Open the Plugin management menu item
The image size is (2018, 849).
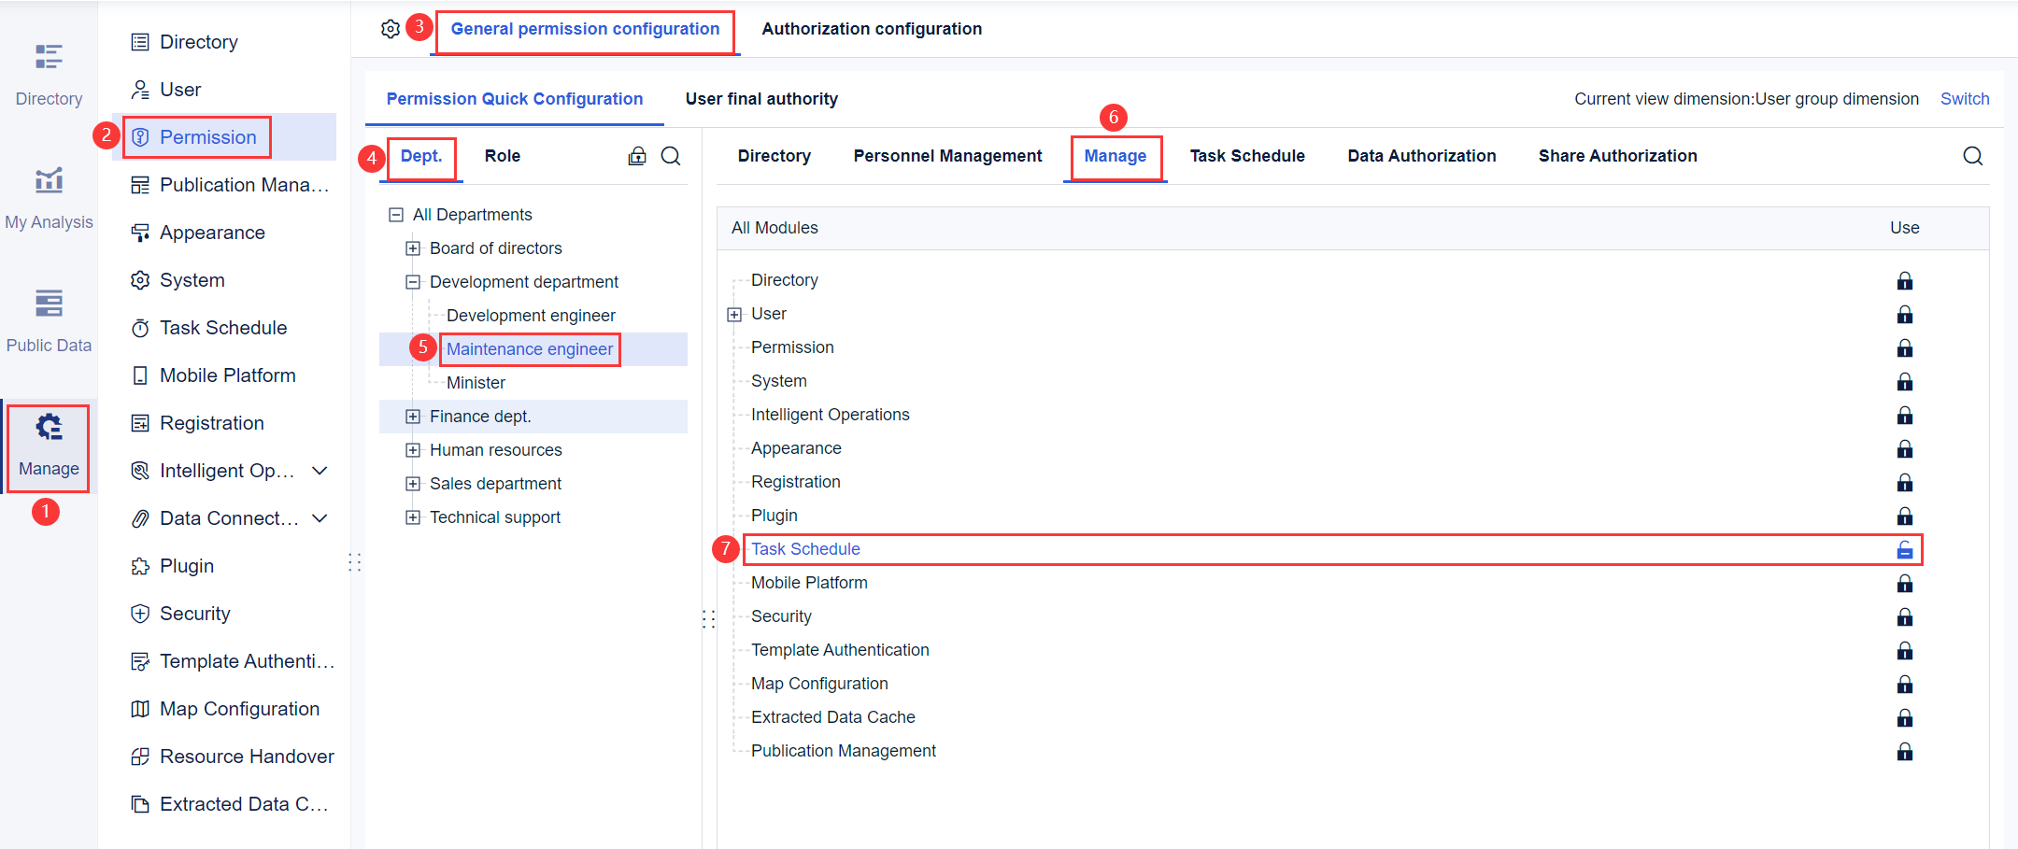coord(186,566)
